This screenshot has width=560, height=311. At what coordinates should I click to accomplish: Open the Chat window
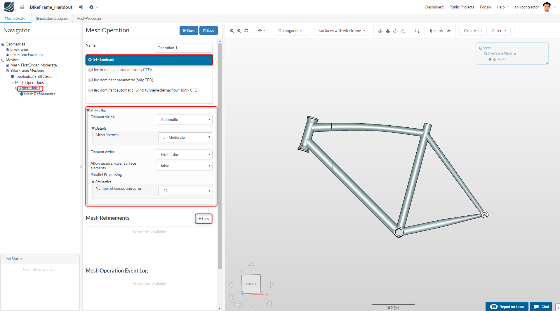[541, 307]
